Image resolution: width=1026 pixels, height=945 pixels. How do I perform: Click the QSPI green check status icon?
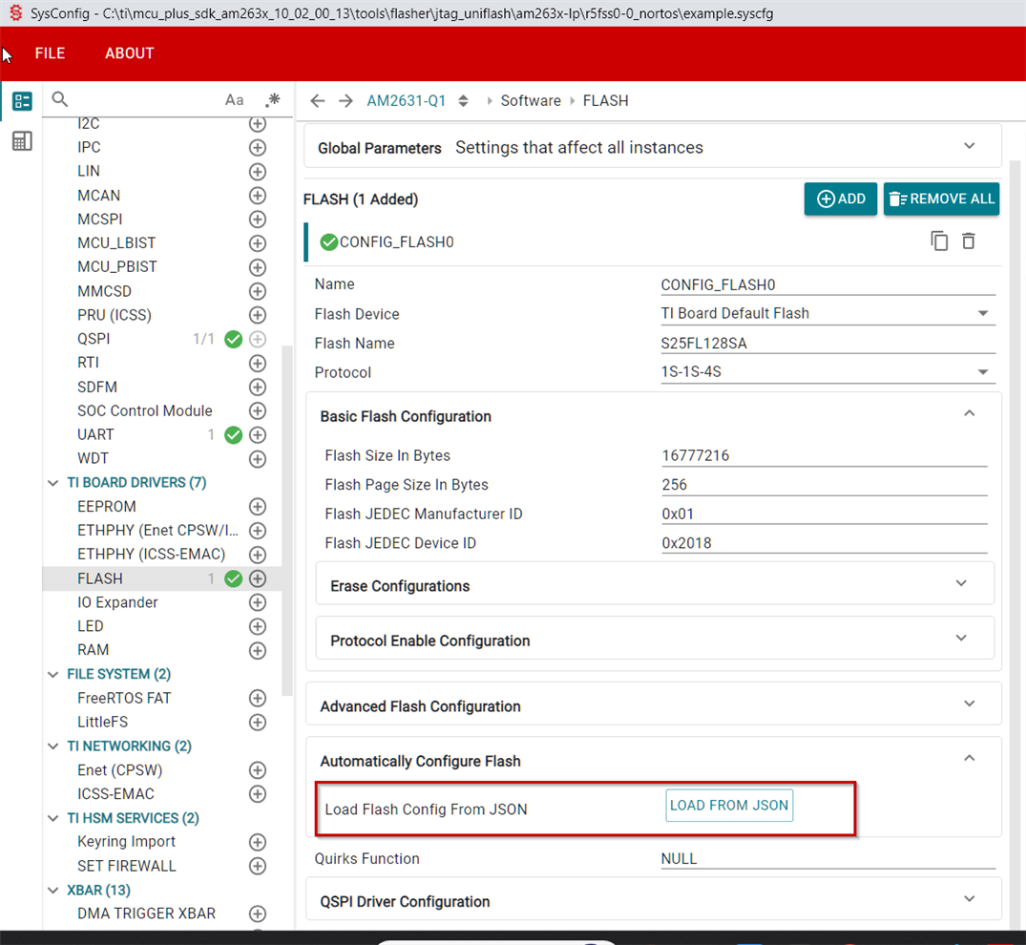pos(234,339)
